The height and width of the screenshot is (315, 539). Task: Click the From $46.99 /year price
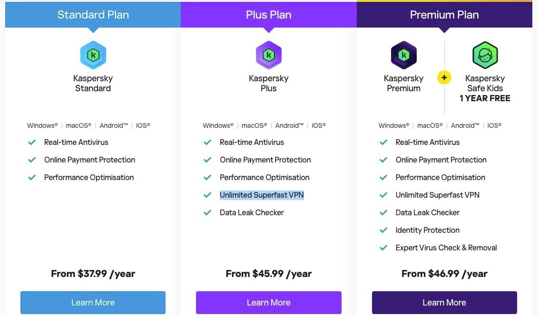pyautogui.click(x=444, y=274)
